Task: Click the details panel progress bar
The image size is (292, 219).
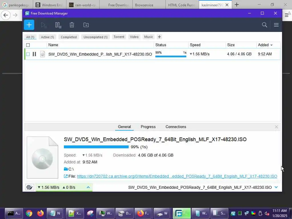Action: tap(96, 147)
